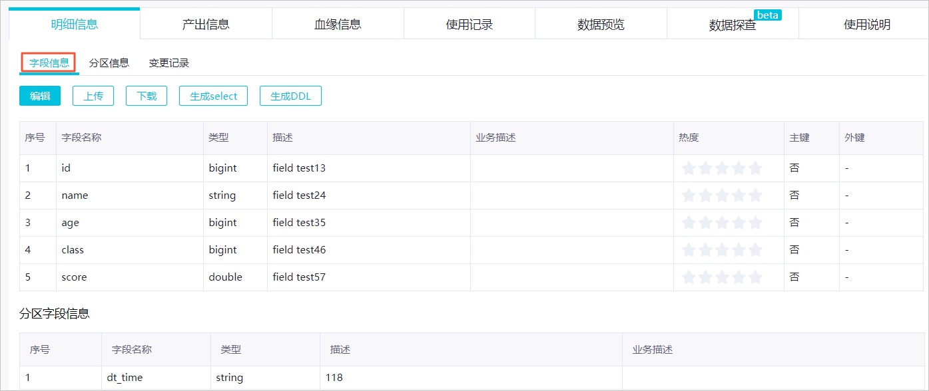Click 主键 value 否 in score row
The height and width of the screenshot is (391, 929).
794,277
